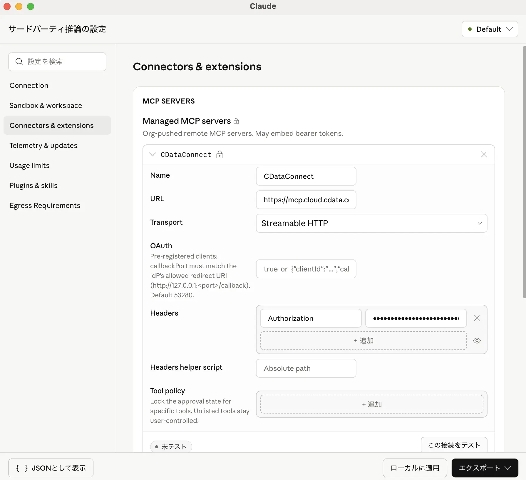Image resolution: width=526 pixels, height=480 pixels.
Task: Add a tool policy entry with 追加
Action: pyautogui.click(x=372, y=404)
